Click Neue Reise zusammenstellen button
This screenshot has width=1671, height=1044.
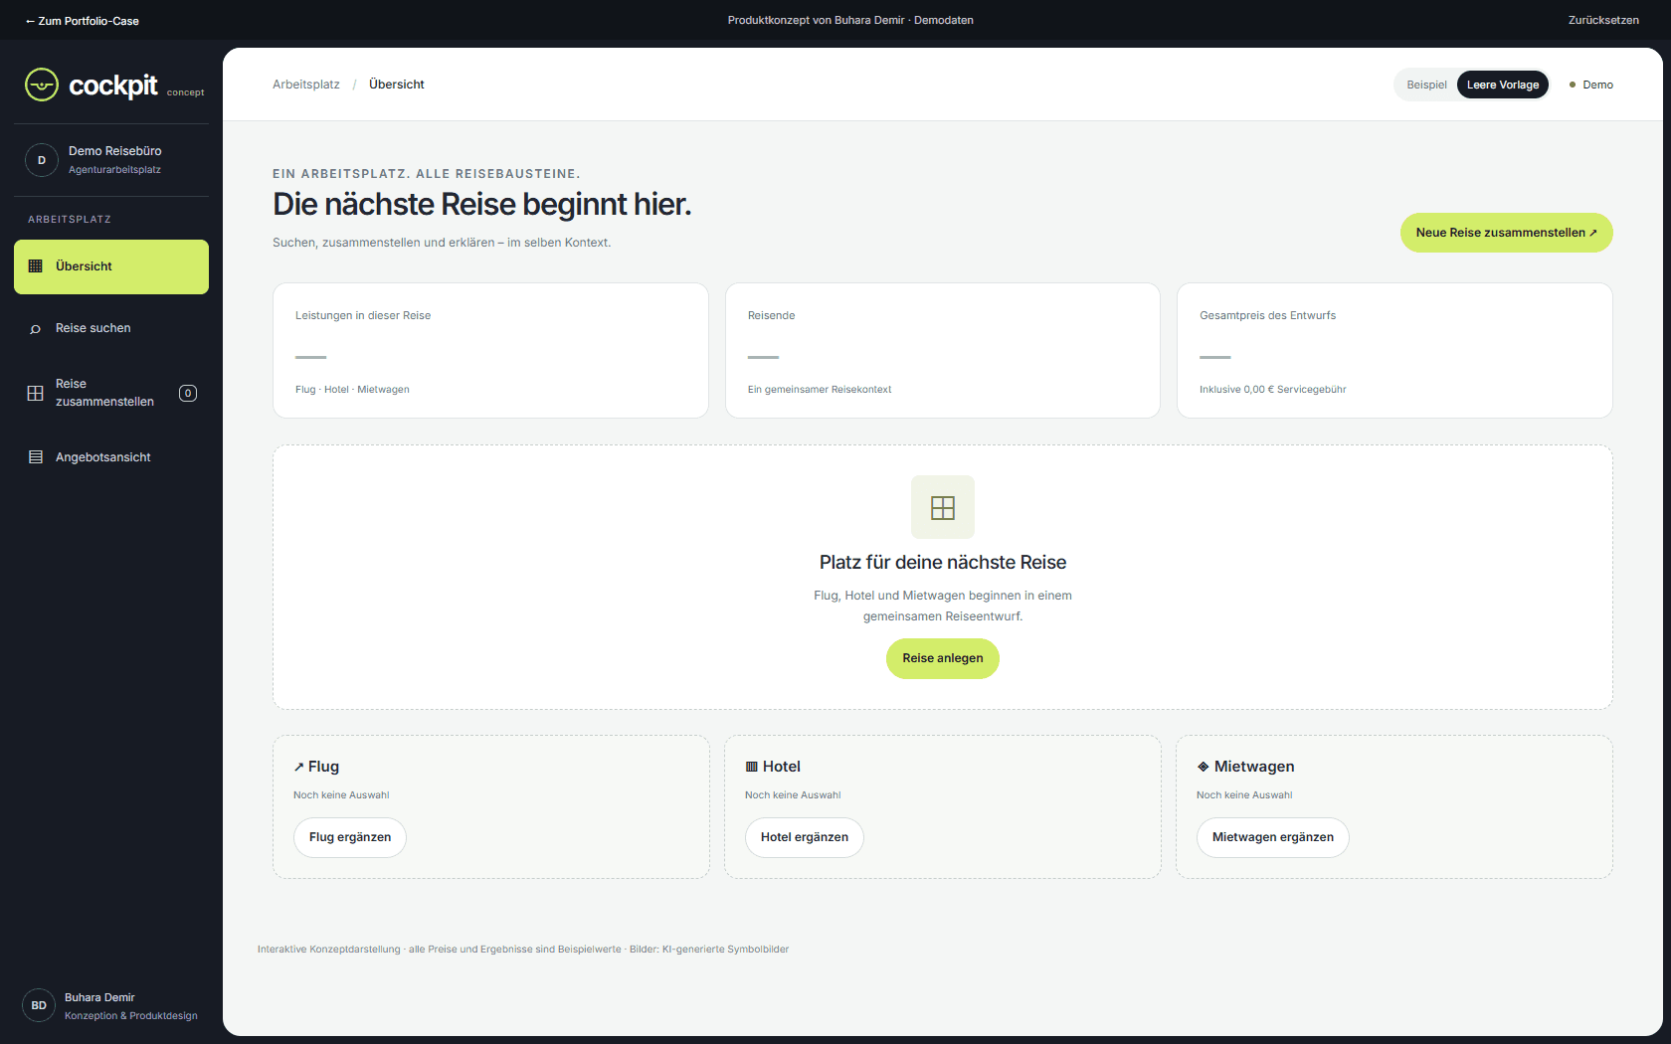tap(1506, 233)
